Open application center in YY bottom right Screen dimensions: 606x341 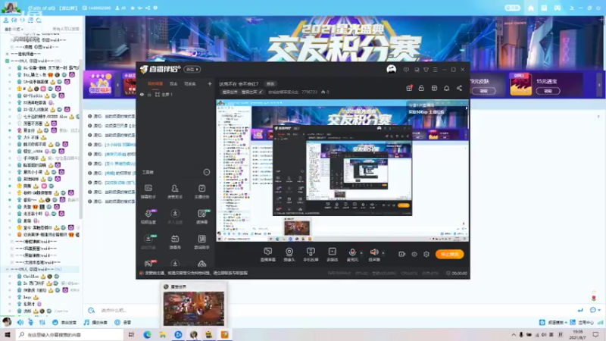[x=583, y=322]
